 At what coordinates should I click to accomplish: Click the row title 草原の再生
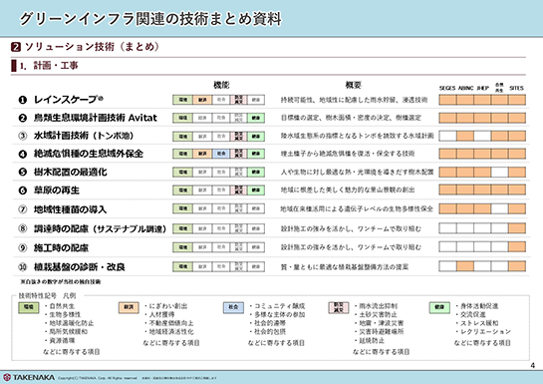(57, 191)
